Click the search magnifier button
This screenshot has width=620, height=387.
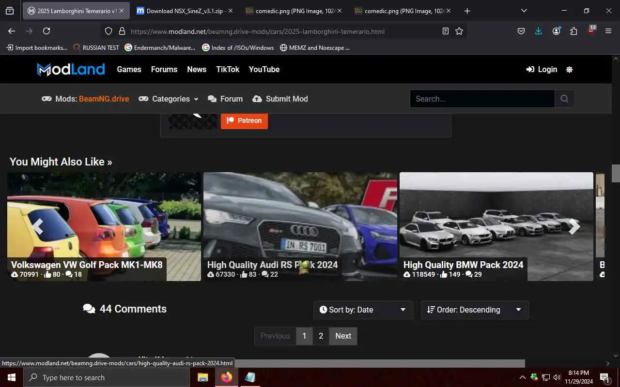564,99
